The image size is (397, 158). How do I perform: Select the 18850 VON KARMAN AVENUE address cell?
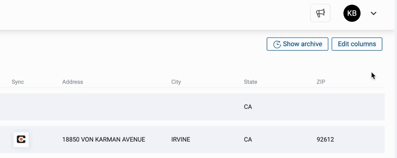(104, 140)
